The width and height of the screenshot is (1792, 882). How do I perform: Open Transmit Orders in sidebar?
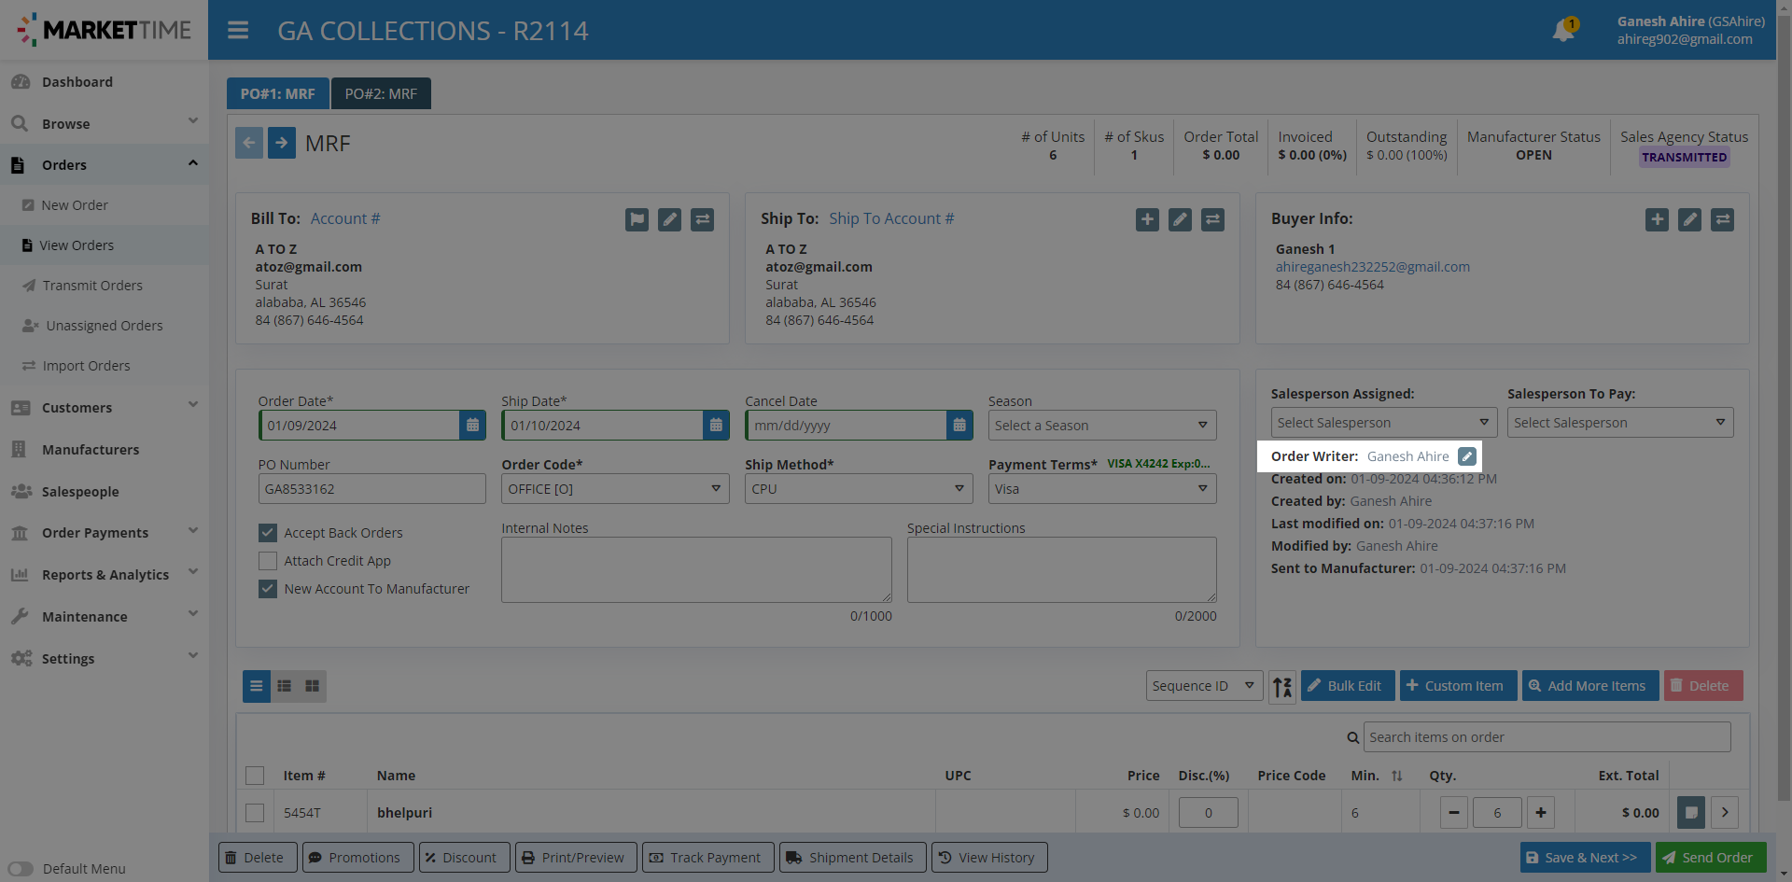92,286
